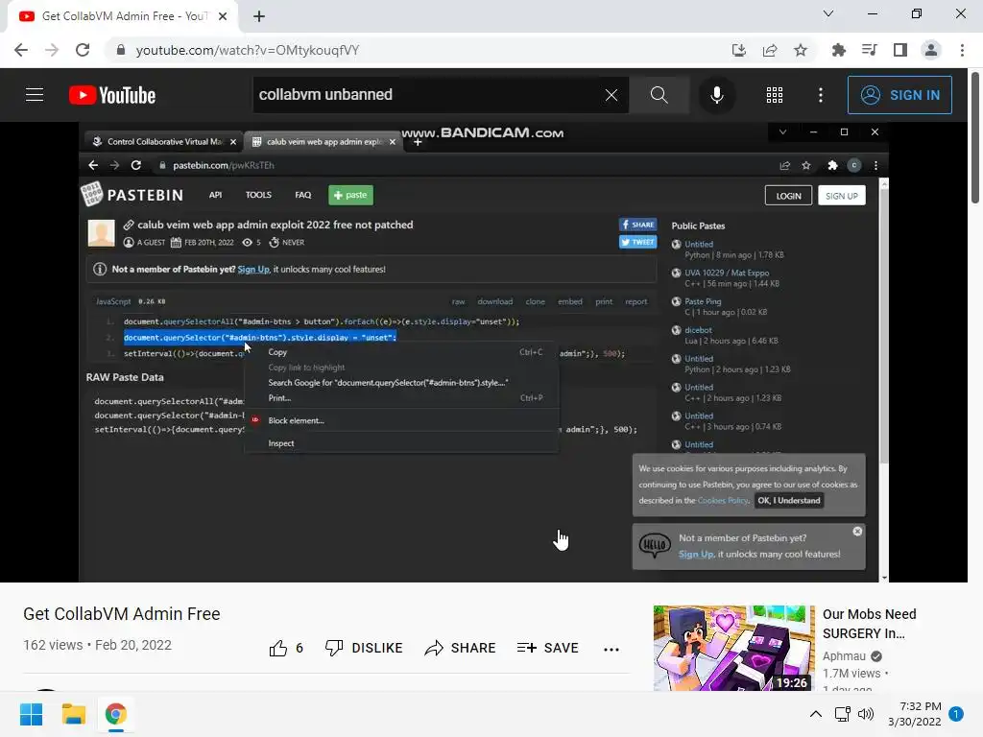Screen dimensions: 983x737
Task: Go forward in the browser
Action: click(x=52, y=50)
